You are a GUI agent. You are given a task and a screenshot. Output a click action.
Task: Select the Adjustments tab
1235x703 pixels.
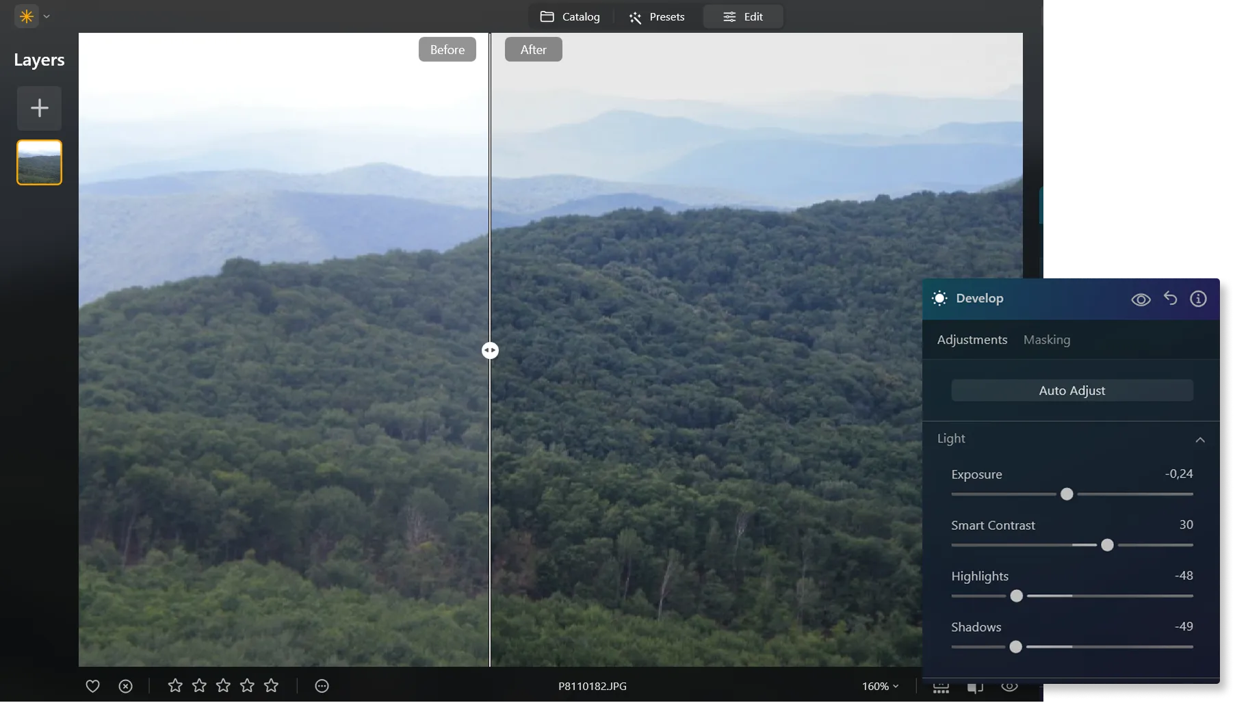[972, 340]
